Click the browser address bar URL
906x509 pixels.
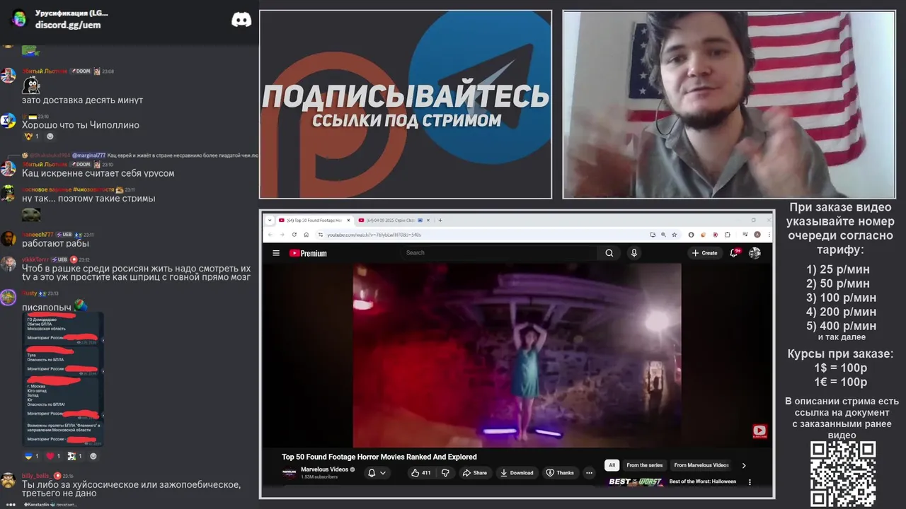coord(374,235)
